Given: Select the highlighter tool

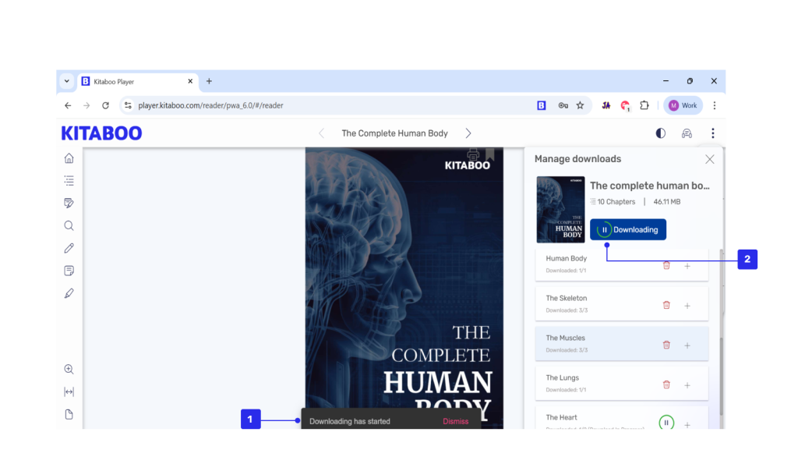Looking at the screenshot, I should click(x=69, y=293).
